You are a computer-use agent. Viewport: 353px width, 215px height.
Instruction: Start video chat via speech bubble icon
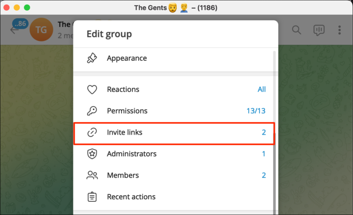click(319, 30)
